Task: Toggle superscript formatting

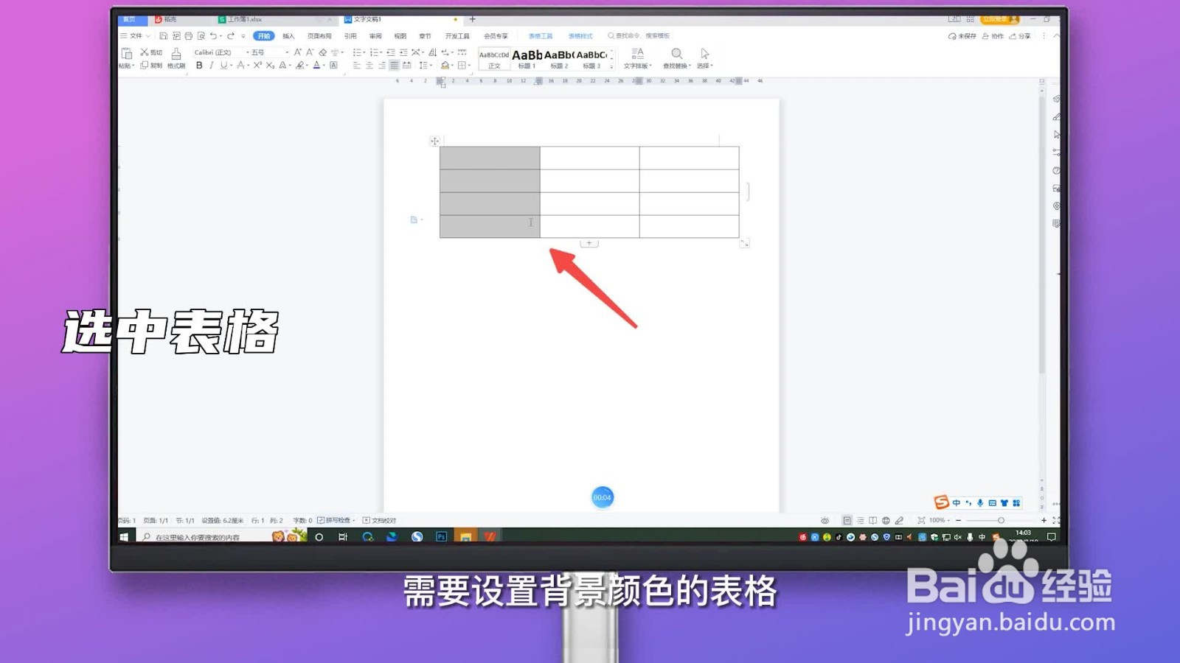Action: (257, 66)
